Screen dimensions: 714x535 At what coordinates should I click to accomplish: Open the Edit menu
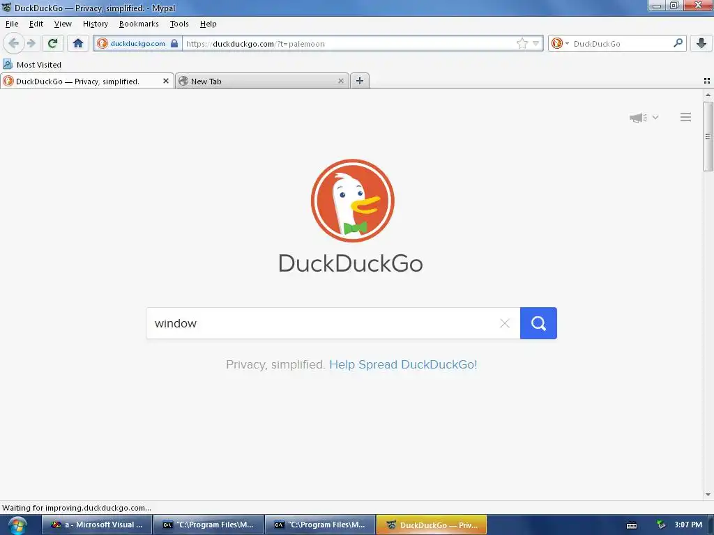[x=36, y=24]
